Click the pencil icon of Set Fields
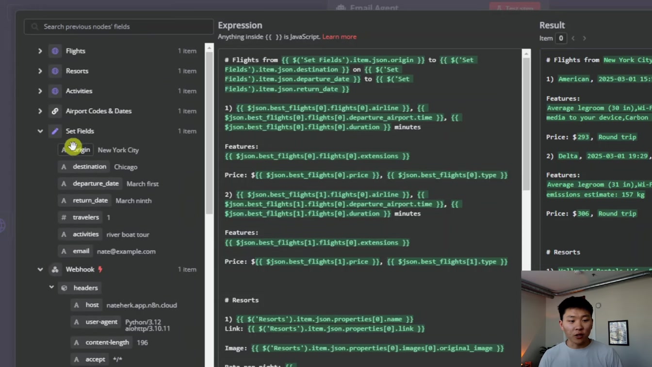Image resolution: width=652 pixels, height=367 pixels. pos(55,131)
